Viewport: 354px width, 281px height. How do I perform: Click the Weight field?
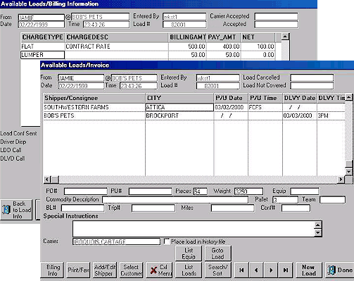tap(248, 192)
